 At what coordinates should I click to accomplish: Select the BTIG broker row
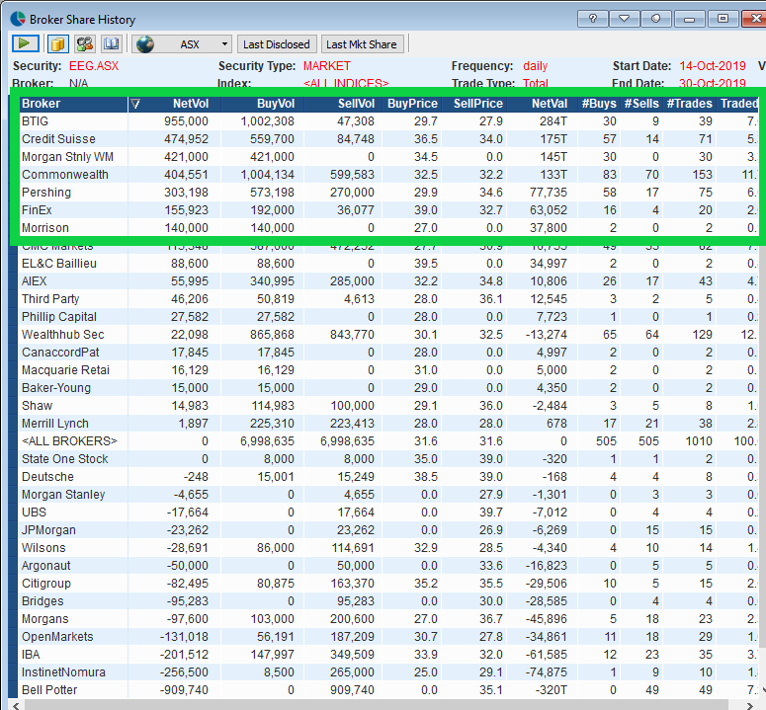[x=388, y=121]
